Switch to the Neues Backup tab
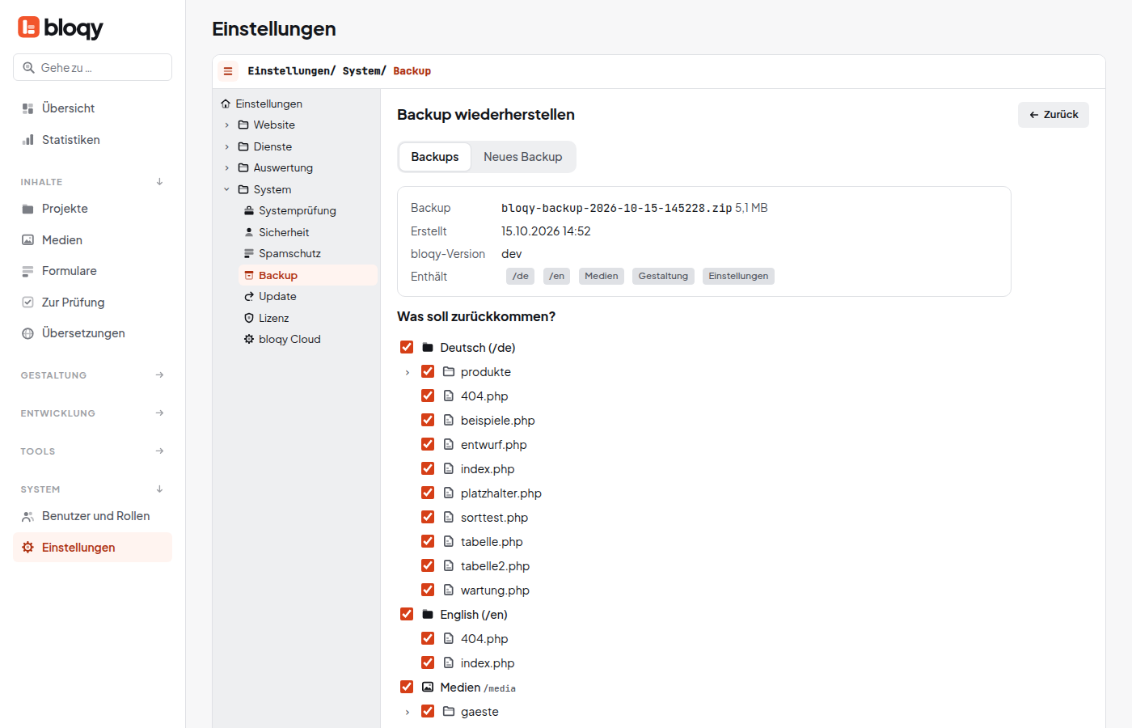This screenshot has height=728, width=1132. (523, 157)
